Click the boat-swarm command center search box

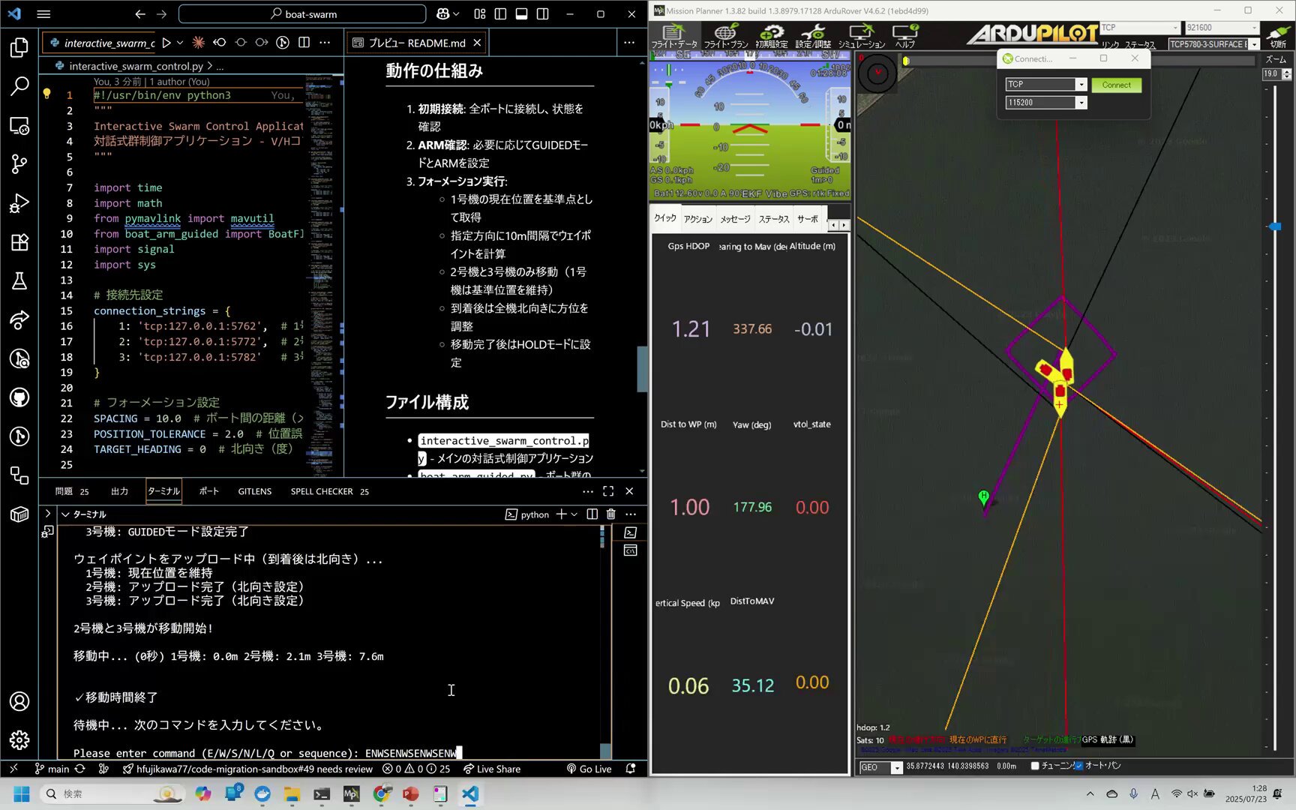[302, 14]
